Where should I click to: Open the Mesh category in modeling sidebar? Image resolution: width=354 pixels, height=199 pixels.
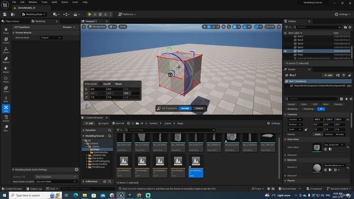6,79
